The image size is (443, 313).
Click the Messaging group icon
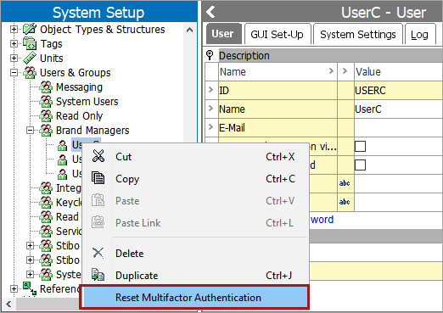(46, 87)
